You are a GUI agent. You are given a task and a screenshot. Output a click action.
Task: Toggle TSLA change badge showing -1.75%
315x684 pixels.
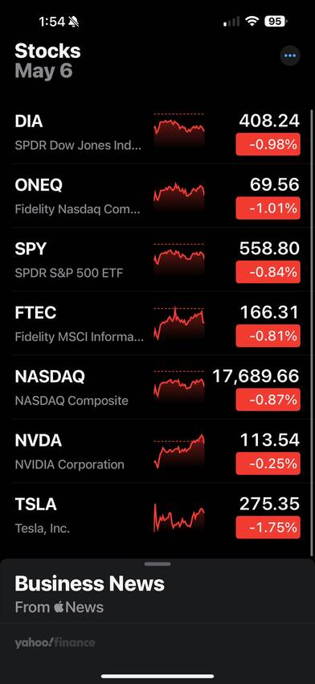coord(268,527)
